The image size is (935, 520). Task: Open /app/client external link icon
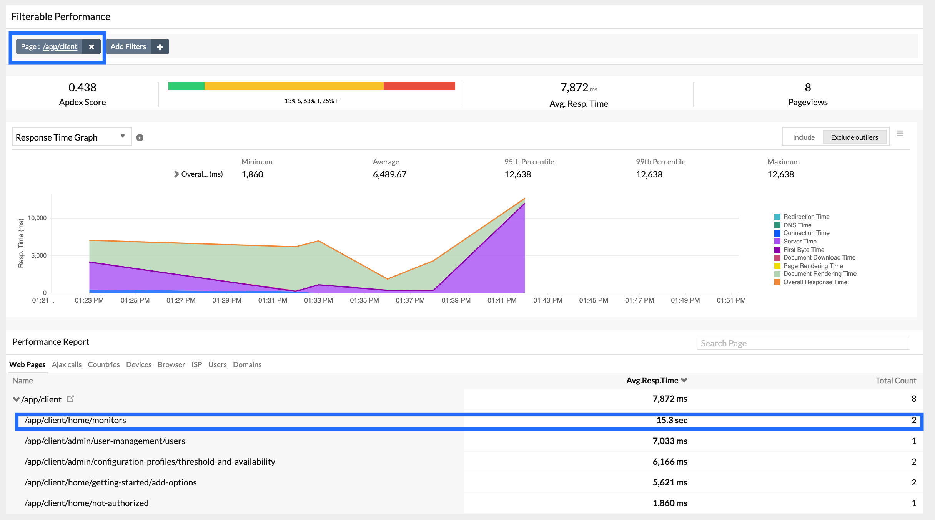[70, 399]
